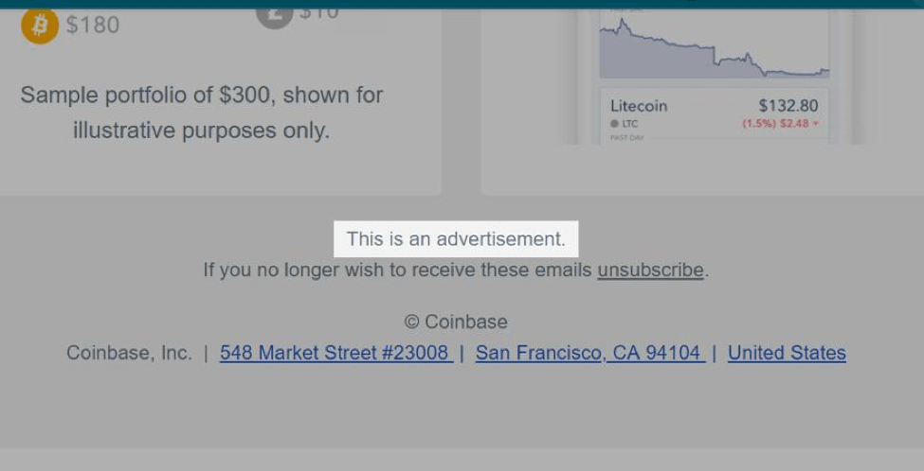Click the gray LTC dot indicator

(614, 124)
